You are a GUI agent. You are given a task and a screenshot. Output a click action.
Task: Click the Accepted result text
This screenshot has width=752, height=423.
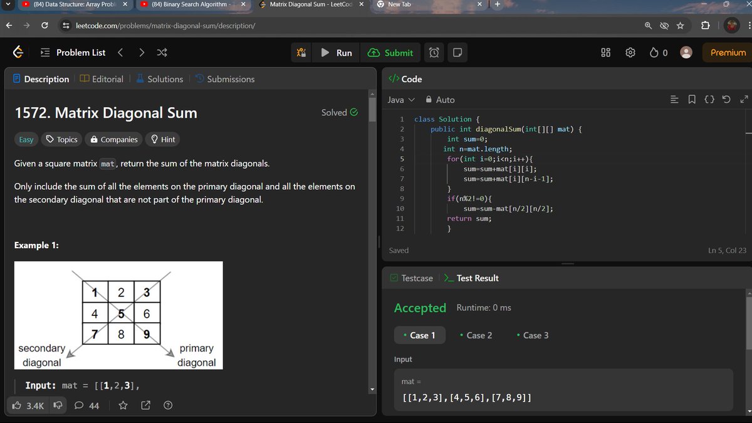click(420, 308)
